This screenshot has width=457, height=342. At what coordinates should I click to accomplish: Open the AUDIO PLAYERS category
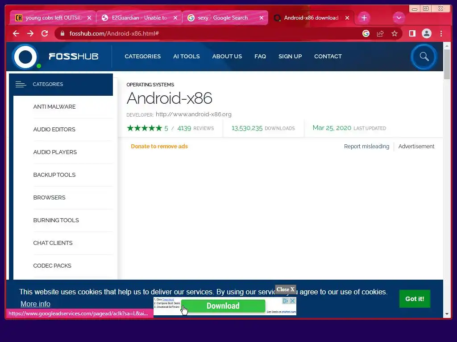point(55,152)
